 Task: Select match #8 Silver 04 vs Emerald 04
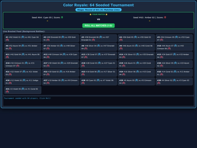[98, 47]
